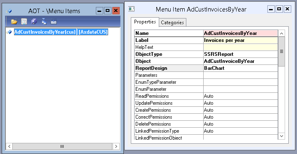Edit the Name property value field
Viewport: 297px width, 154px height.
click(241, 33)
